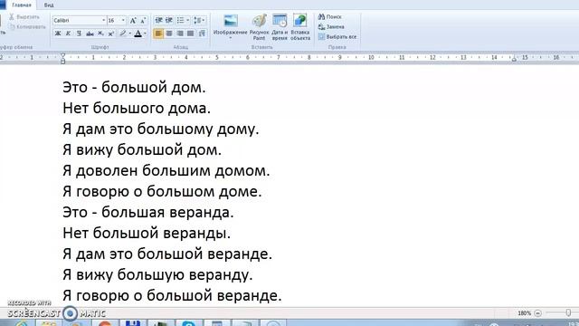This screenshot has width=579, height=326.
Task: Start a bulleted list
Action: [x=180, y=20]
